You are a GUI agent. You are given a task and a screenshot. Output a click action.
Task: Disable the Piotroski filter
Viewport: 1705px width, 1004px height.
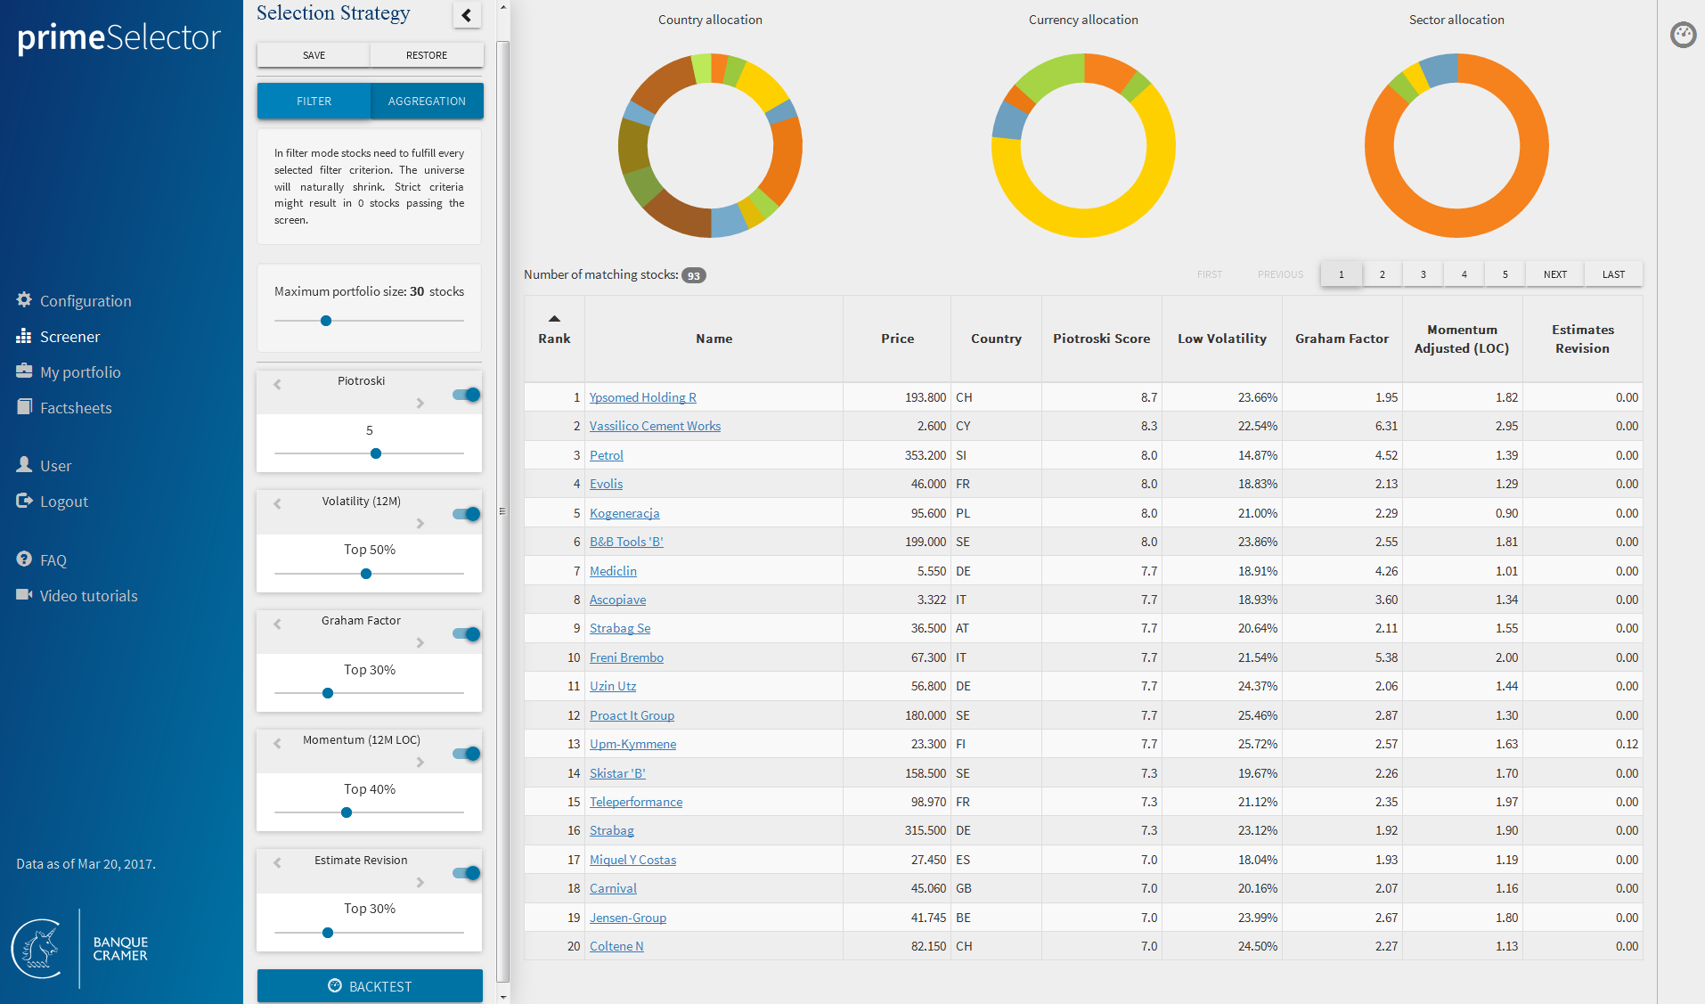point(465,394)
